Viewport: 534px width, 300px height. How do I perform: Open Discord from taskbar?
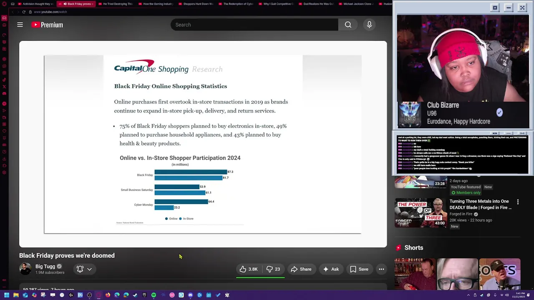pos(190,295)
